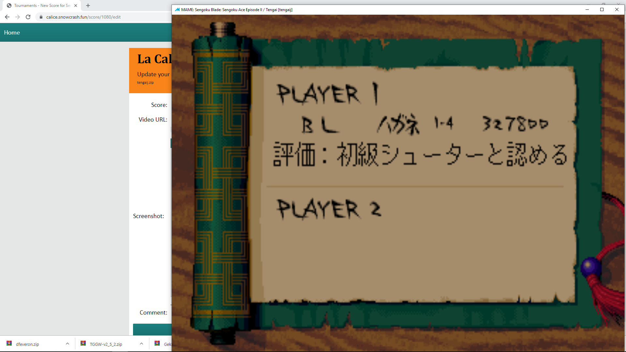Go forward in the Chrome browser
The image size is (626, 352).
18,17
